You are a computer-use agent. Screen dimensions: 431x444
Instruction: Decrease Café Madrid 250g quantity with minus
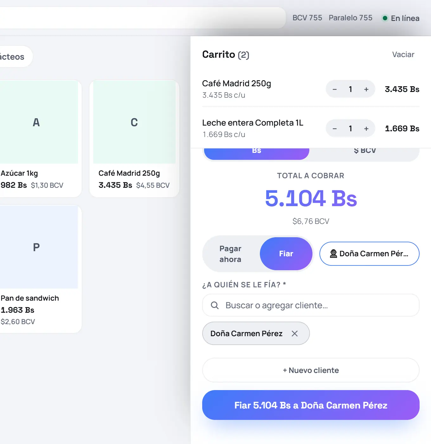(x=335, y=89)
